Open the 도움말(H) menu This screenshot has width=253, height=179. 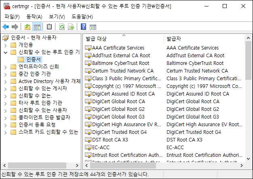pyautogui.click(x=82, y=17)
